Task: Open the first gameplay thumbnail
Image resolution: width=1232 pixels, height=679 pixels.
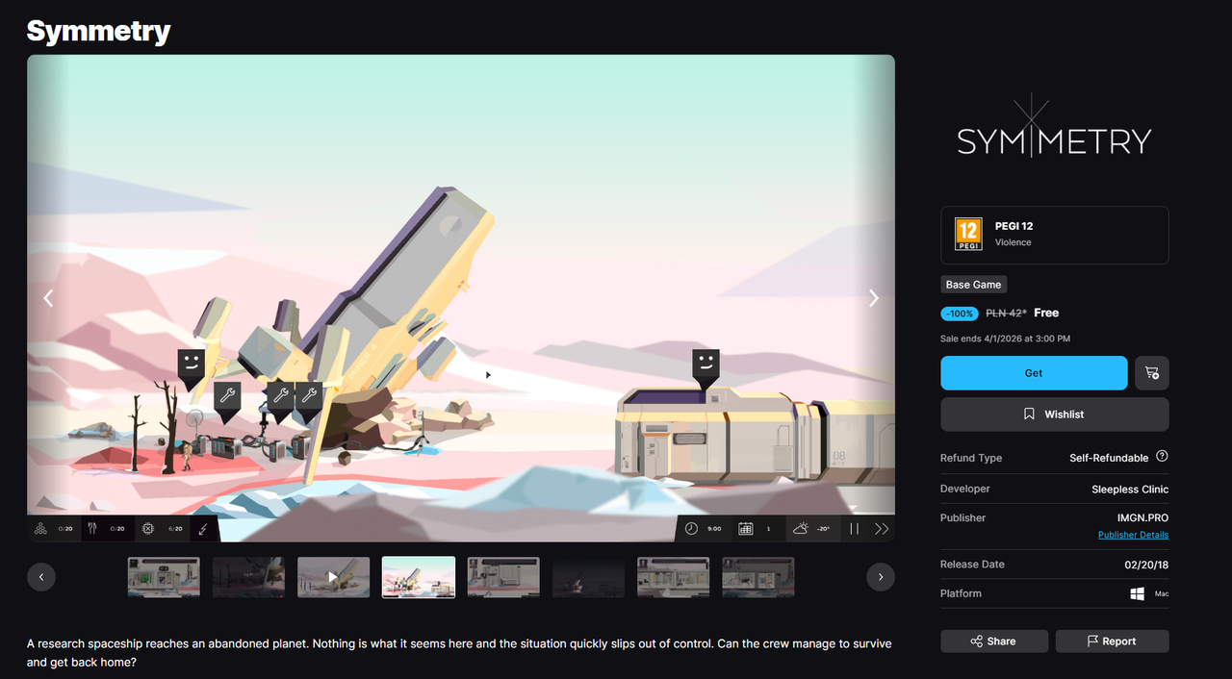Action: coord(164,577)
